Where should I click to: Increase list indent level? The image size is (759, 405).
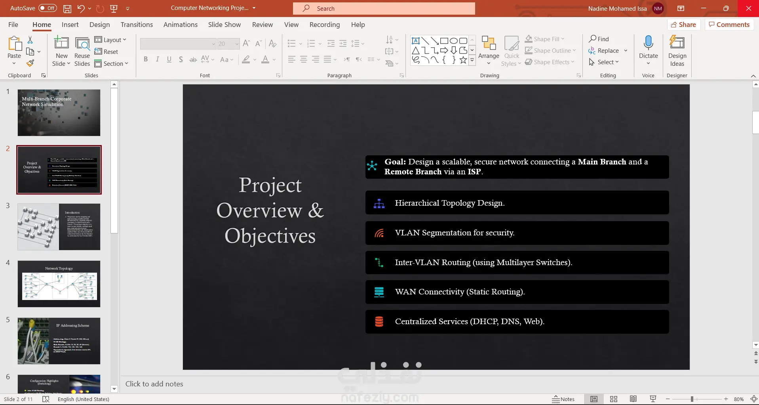click(x=343, y=43)
